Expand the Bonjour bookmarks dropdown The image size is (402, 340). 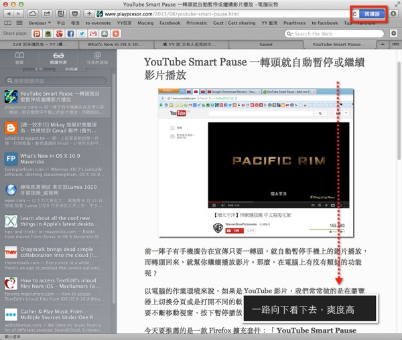(x=40, y=23)
